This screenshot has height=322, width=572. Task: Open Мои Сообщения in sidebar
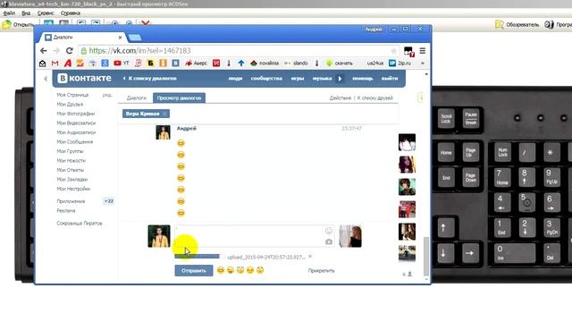click(75, 142)
